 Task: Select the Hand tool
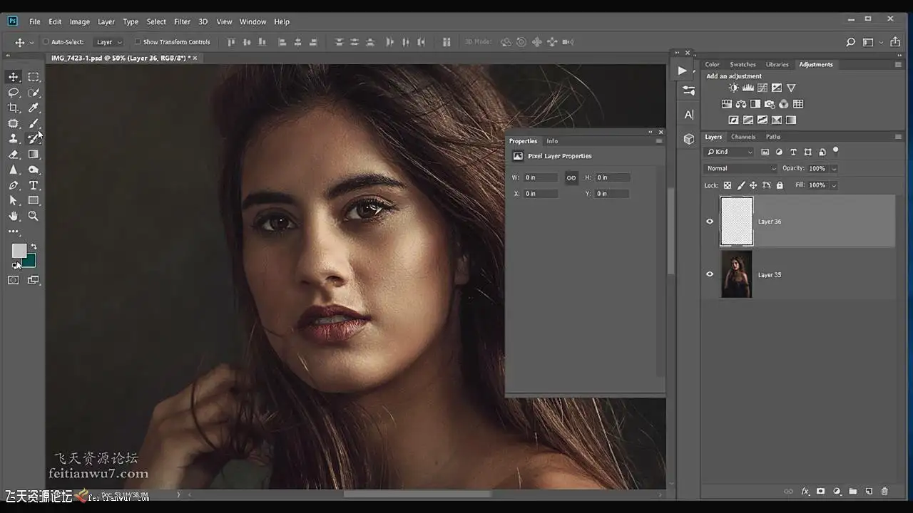14,216
